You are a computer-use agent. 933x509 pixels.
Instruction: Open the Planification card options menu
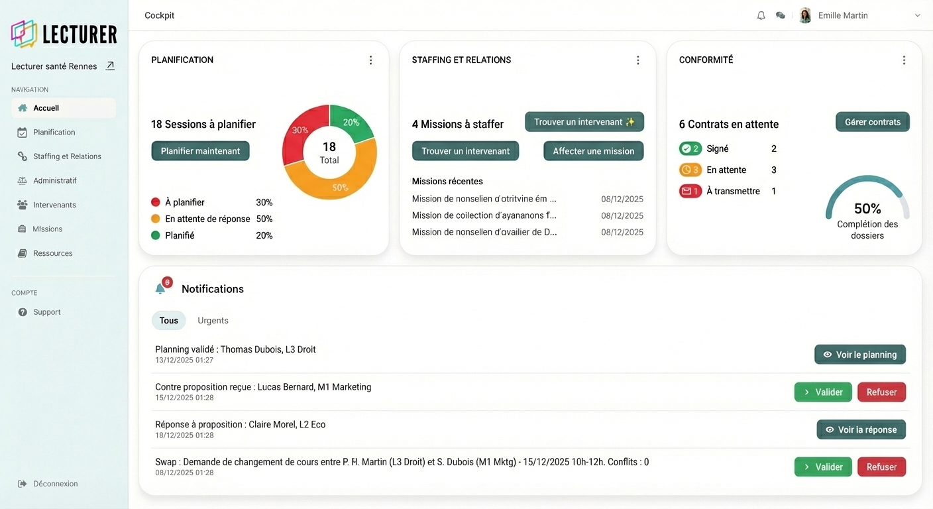[370, 60]
